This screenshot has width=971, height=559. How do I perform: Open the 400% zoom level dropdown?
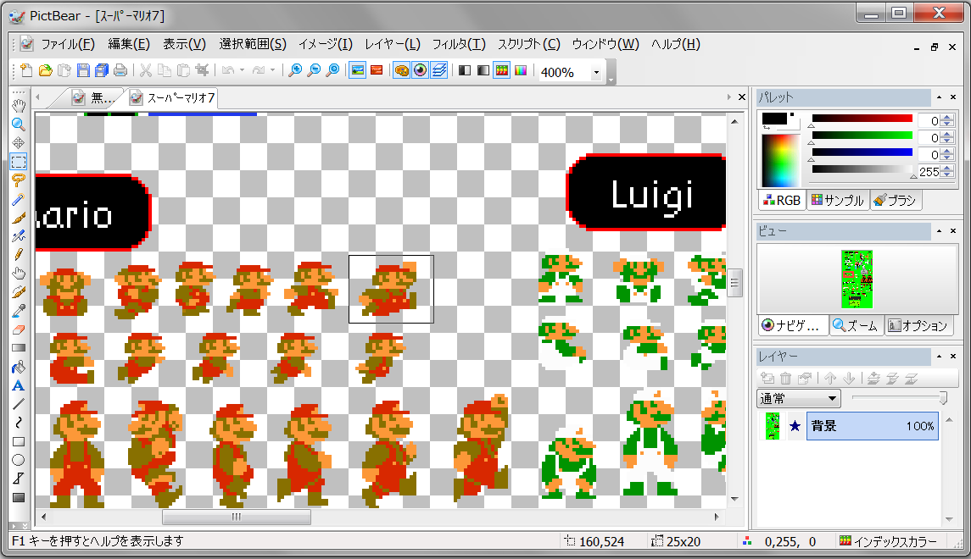(596, 72)
